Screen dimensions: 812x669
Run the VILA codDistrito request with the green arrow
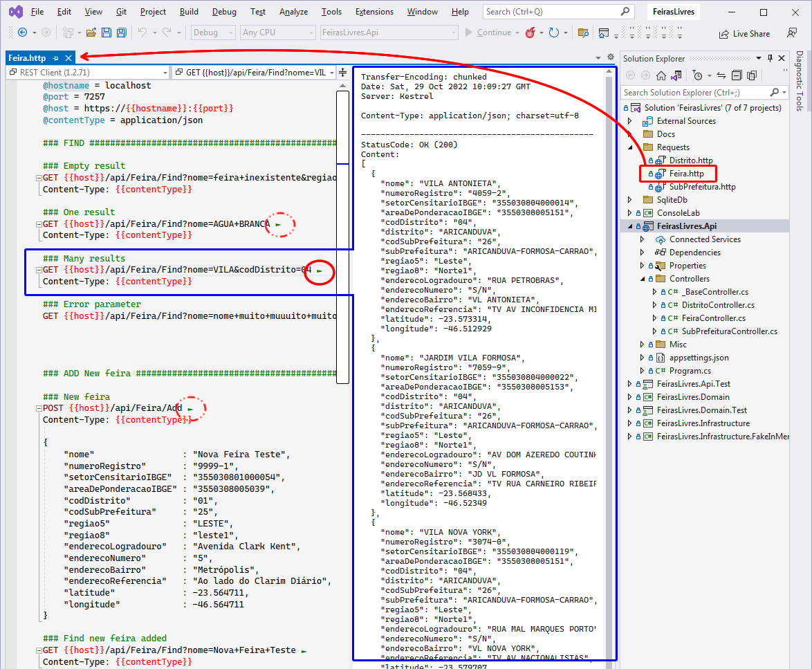tap(320, 271)
